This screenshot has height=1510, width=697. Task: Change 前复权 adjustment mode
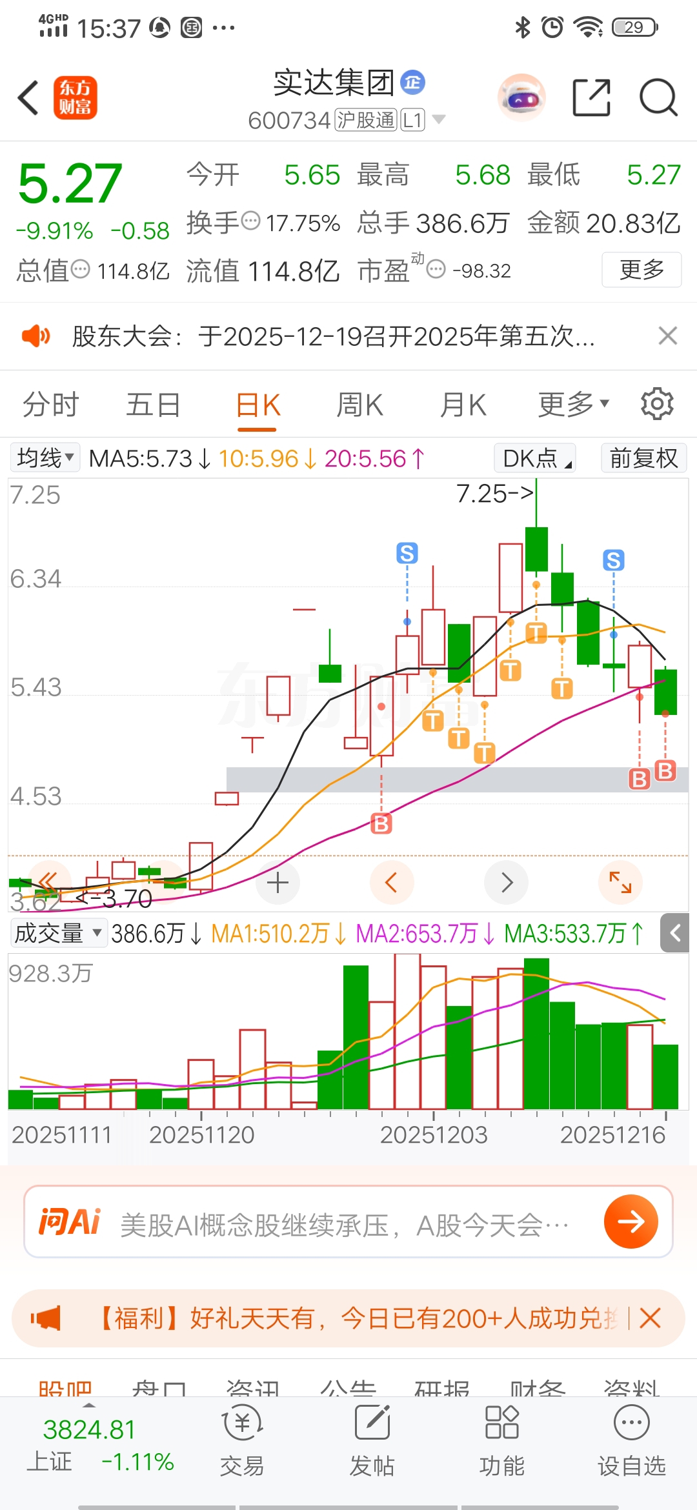tap(643, 458)
